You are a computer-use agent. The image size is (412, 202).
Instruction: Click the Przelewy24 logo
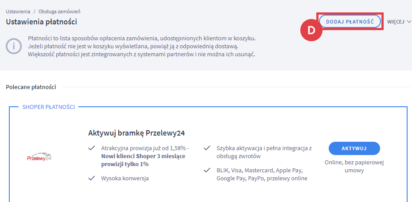click(40, 157)
